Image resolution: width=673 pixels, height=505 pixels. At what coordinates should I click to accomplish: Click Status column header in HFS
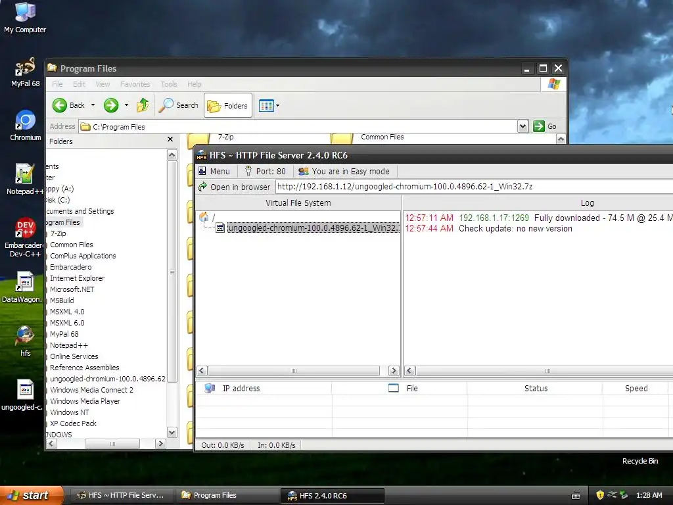(535, 388)
